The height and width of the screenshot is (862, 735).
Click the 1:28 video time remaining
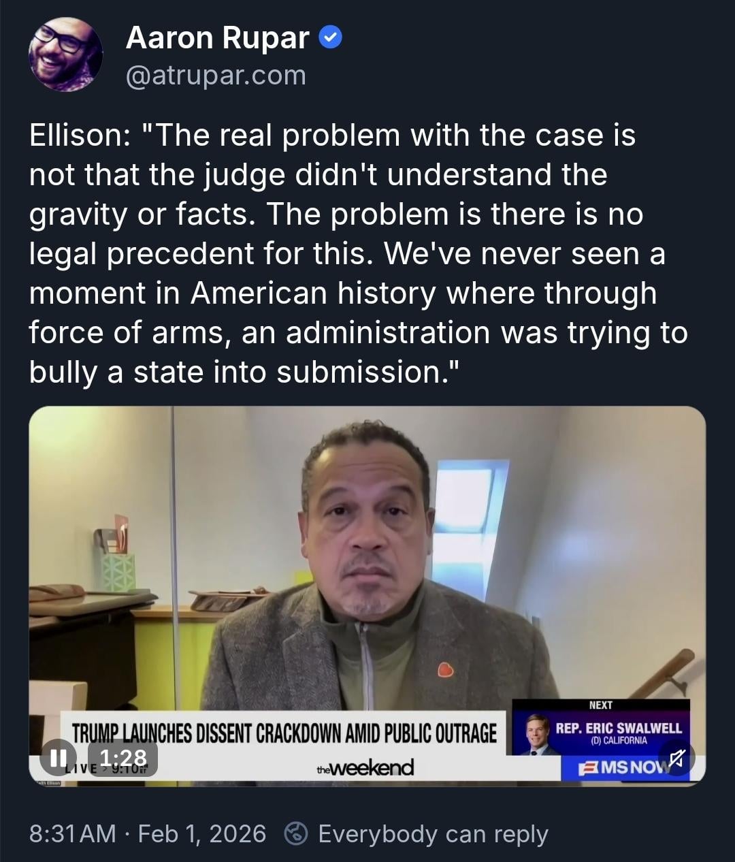point(123,758)
